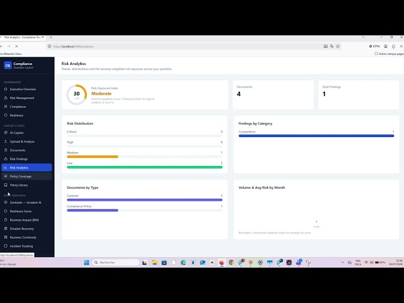404x303 pixels.
Task: Open the Incident Tracking link
Action: [x=27, y=246]
